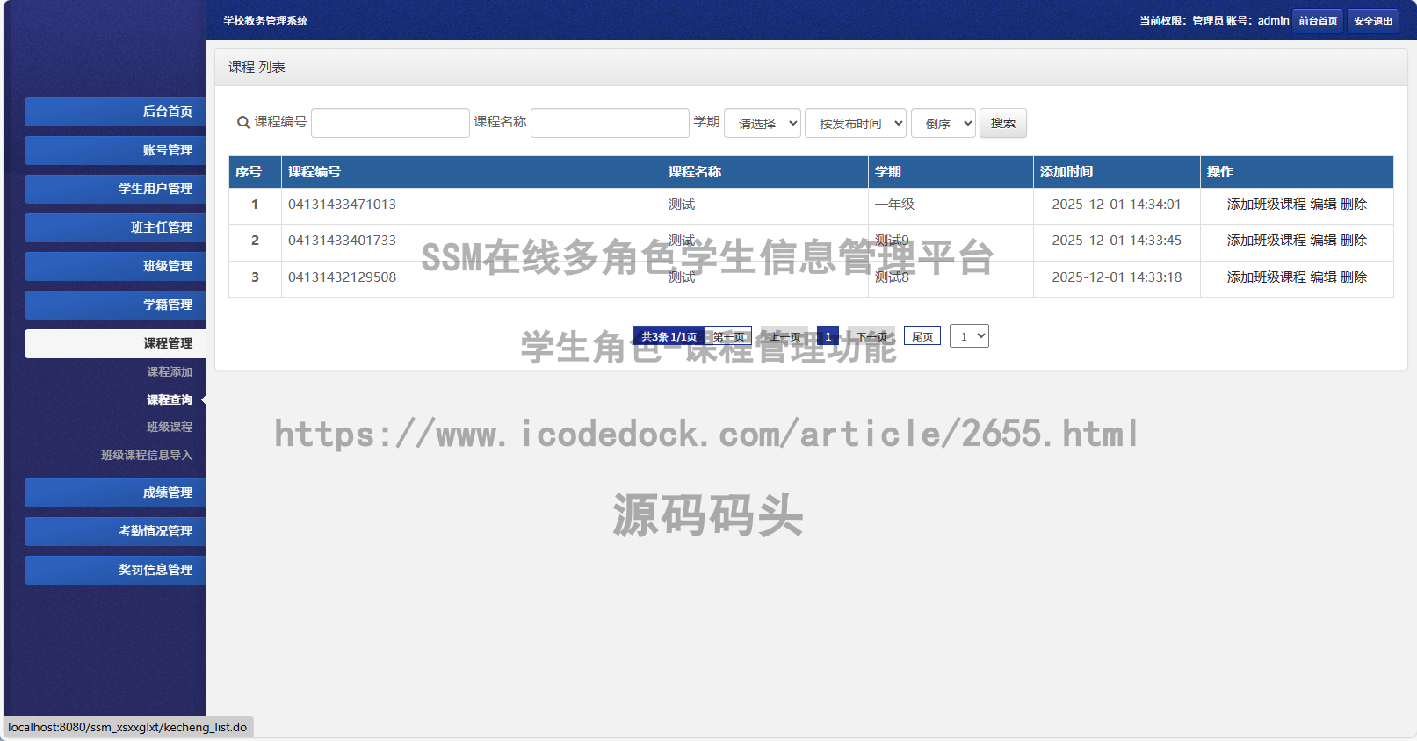Edit course 04131433471013

click(1323, 205)
